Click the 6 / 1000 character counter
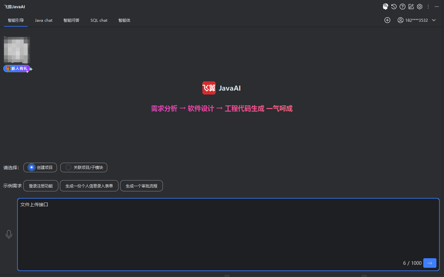444x277 pixels. pos(412,263)
